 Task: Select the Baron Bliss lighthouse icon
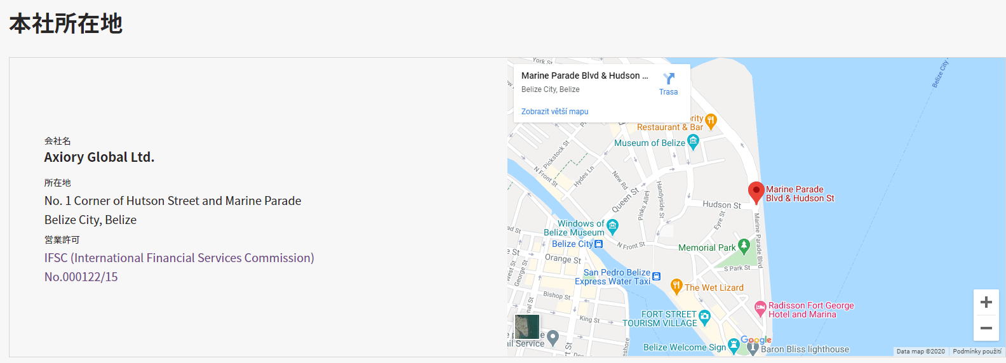pos(753,347)
